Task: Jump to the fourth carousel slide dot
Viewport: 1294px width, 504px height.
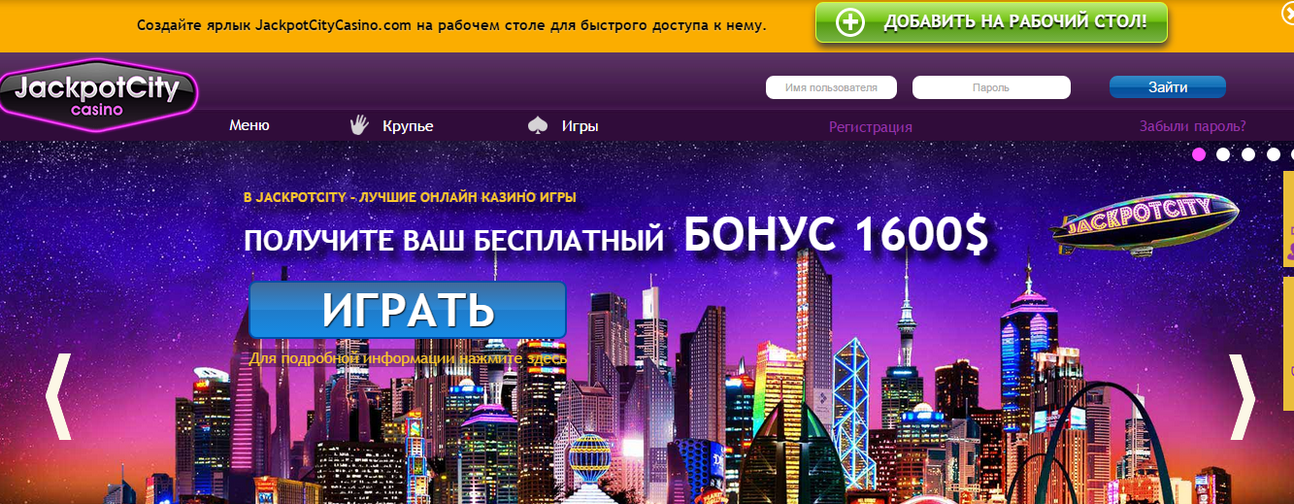Action: (1272, 153)
